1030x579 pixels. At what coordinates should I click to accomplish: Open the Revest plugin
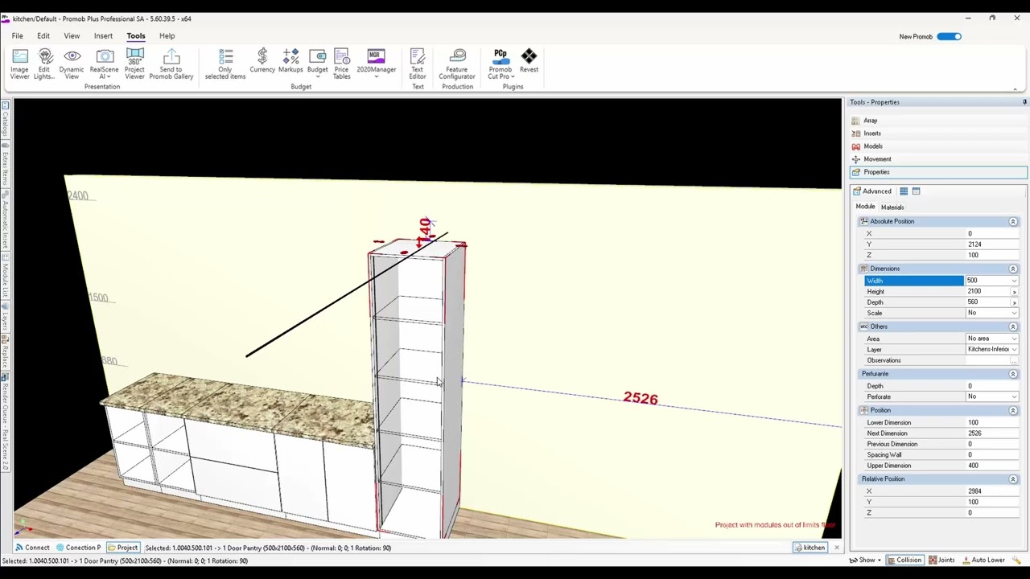point(529,61)
